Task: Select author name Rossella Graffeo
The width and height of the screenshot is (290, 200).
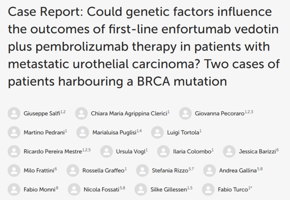Action: [103, 170]
